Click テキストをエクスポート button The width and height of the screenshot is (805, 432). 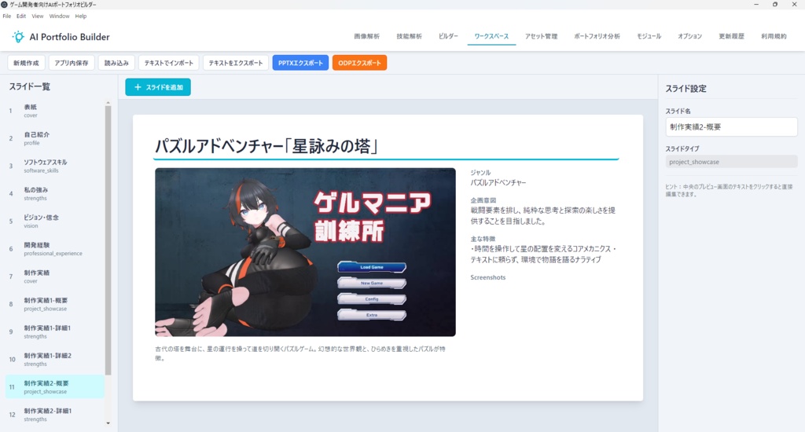[236, 63]
